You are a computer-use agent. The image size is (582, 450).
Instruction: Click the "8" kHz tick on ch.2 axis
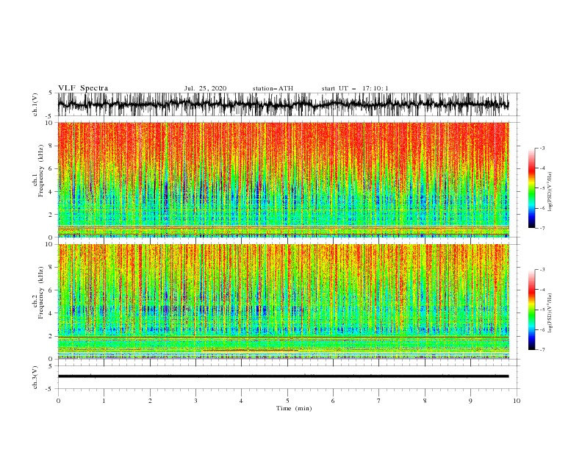tap(51, 268)
